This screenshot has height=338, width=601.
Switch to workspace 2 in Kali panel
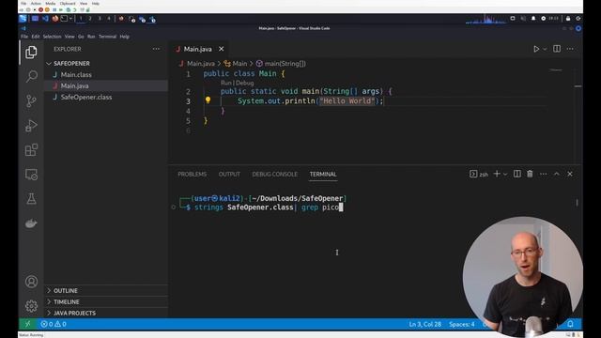90,19
